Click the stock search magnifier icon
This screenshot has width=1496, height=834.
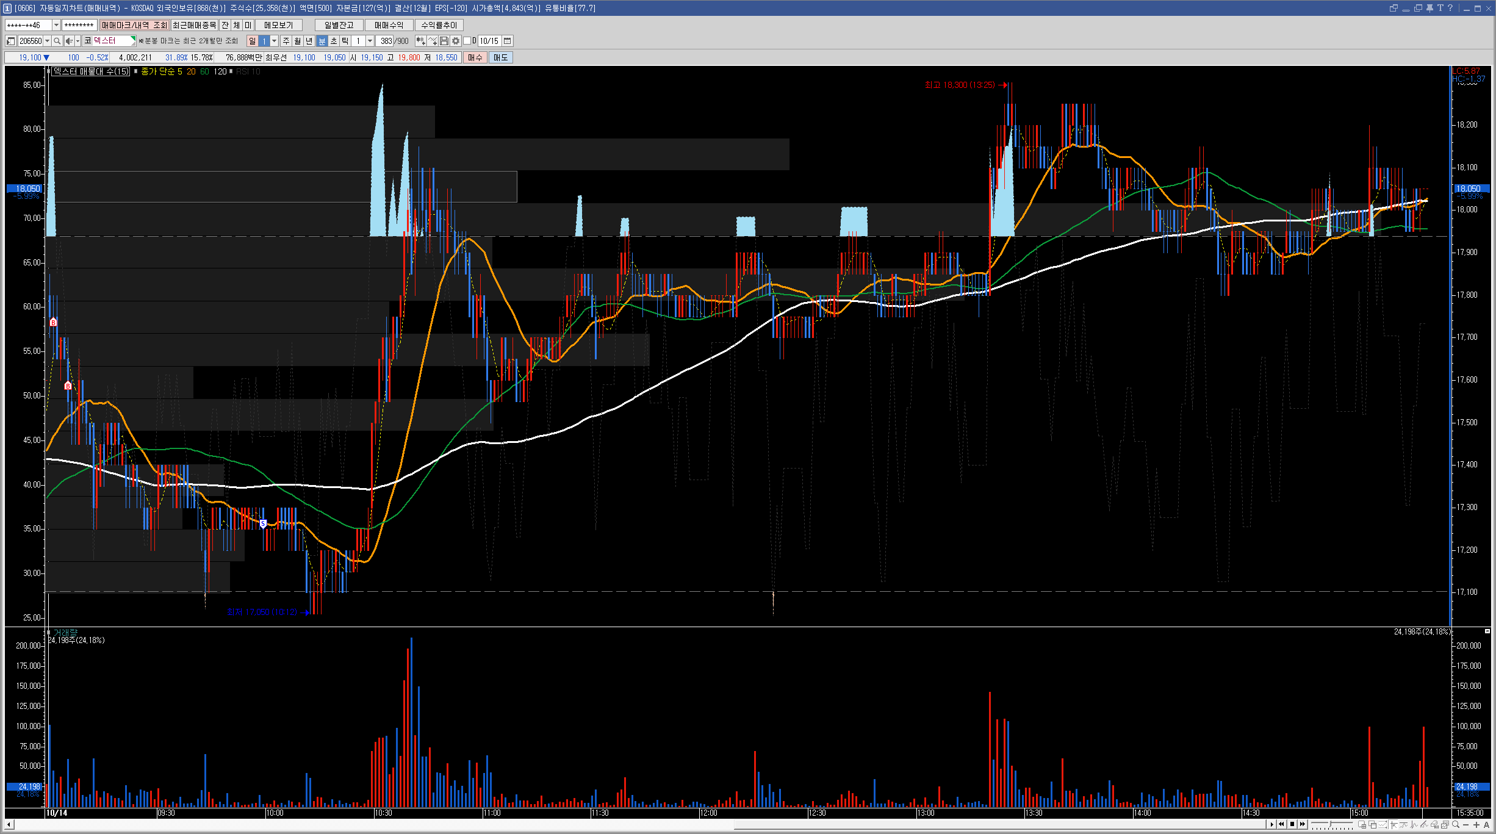point(57,41)
